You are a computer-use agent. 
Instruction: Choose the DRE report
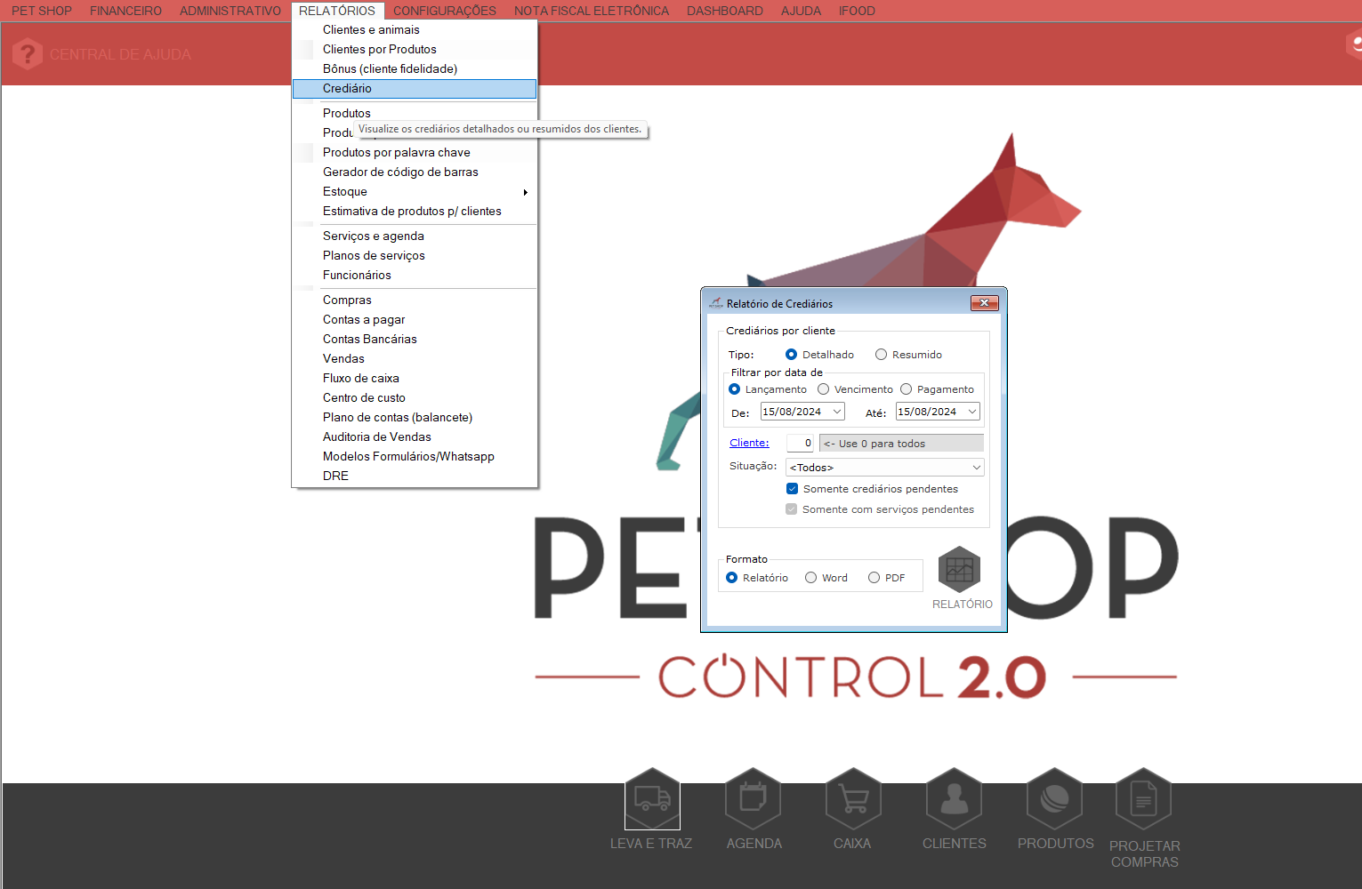click(x=415, y=477)
